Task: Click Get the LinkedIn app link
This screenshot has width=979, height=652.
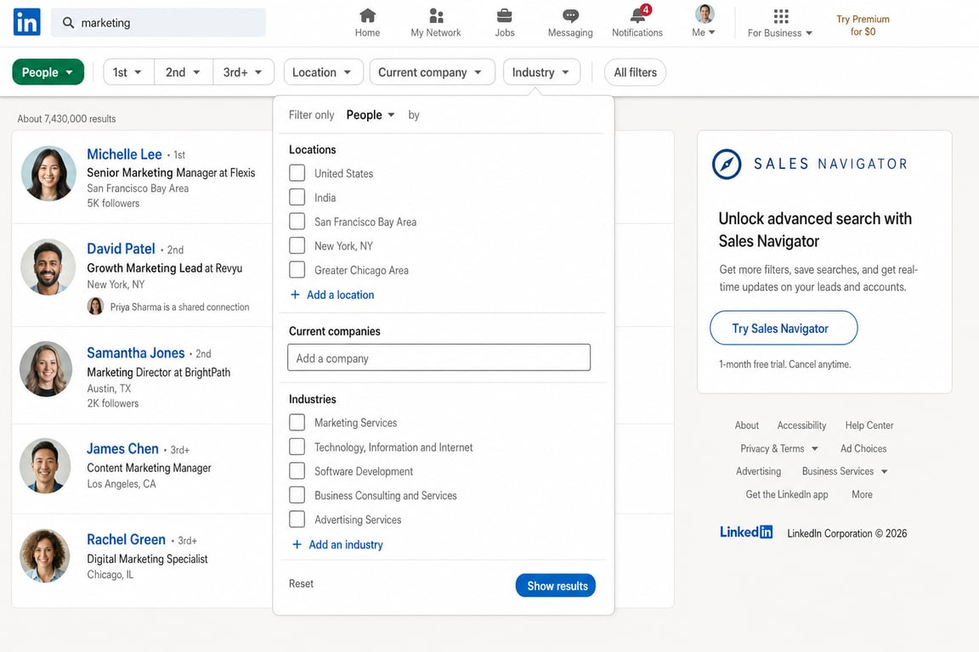Action: click(787, 494)
